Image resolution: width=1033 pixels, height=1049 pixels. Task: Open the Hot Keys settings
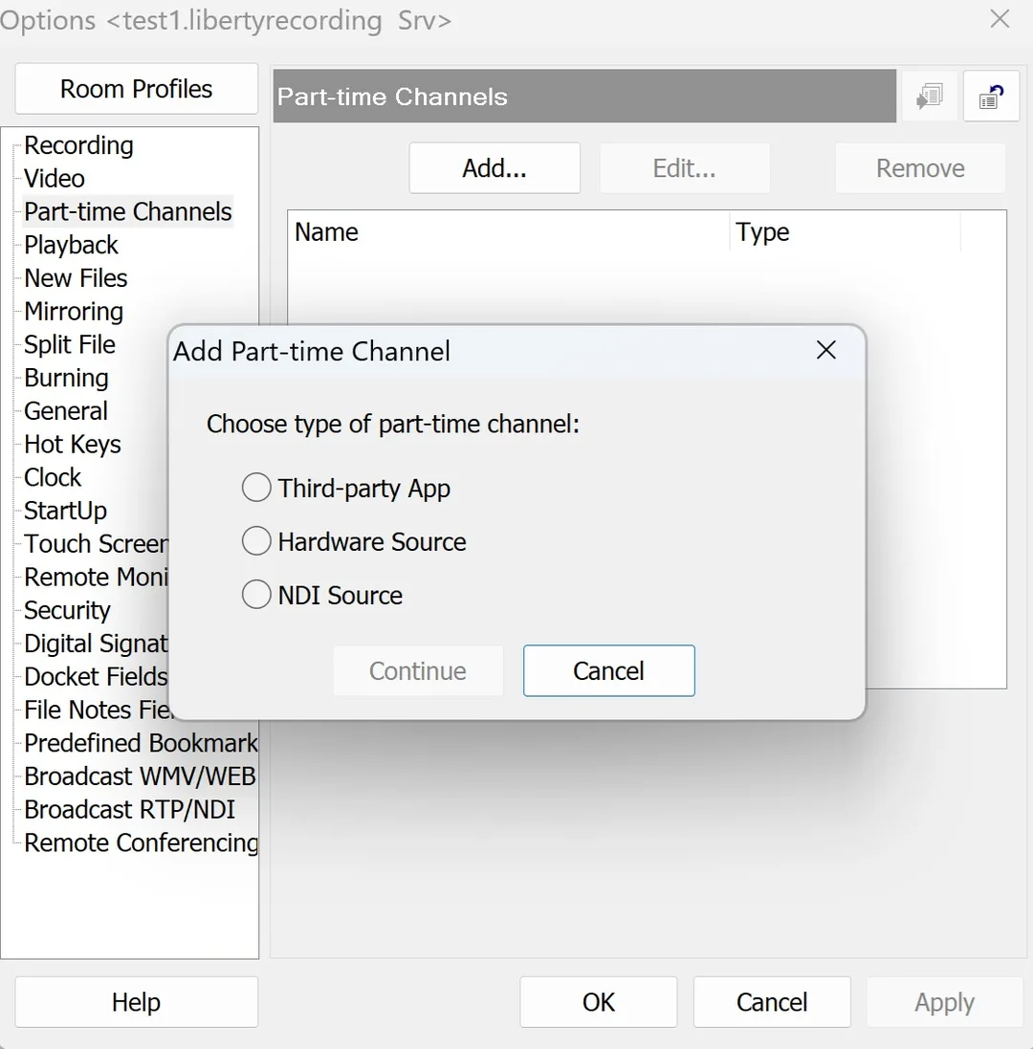pyautogui.click(x=73, y=445)
